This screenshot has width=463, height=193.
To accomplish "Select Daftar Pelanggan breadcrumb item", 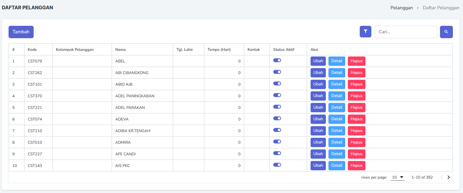I will coord(441,8).
